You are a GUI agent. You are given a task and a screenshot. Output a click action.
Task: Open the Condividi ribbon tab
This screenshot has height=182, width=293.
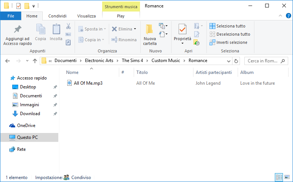(x=57, y=16)
